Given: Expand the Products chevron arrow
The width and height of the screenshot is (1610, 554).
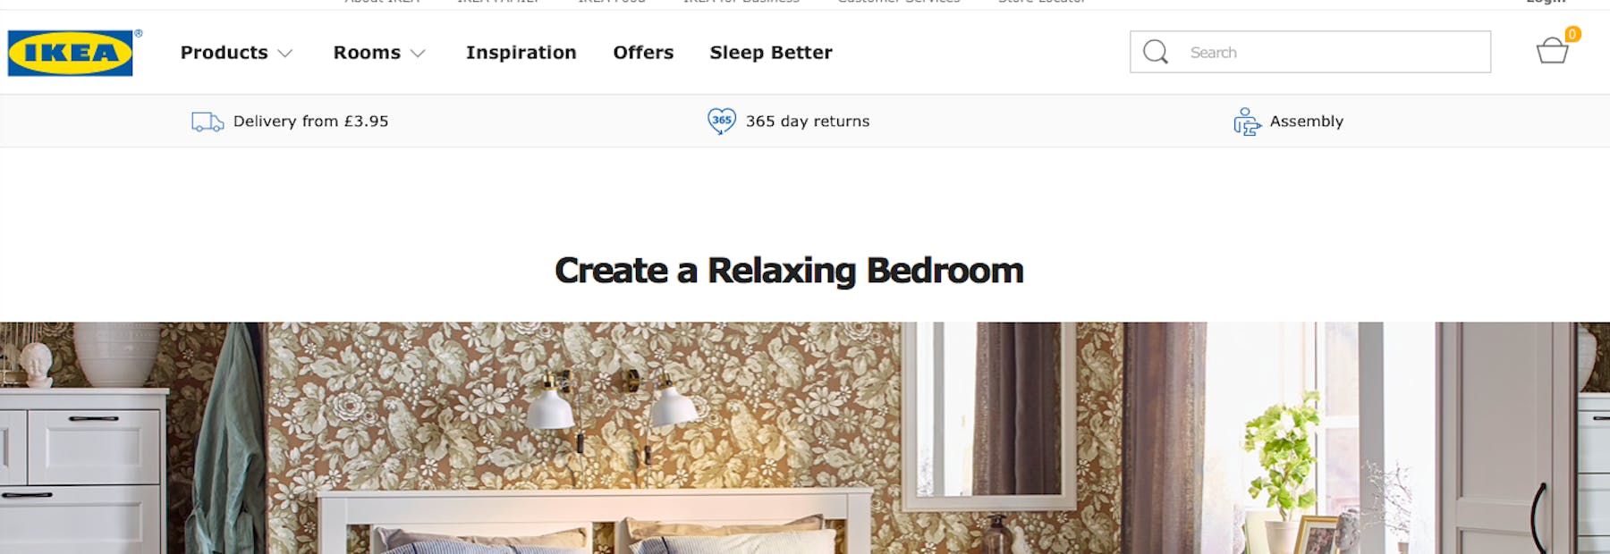Looking at the screenshot, I should click(x=285, y=54).
